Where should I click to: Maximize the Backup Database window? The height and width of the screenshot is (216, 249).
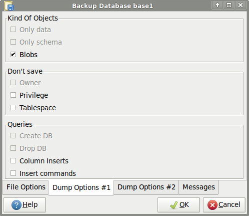[x=229, y=5]
